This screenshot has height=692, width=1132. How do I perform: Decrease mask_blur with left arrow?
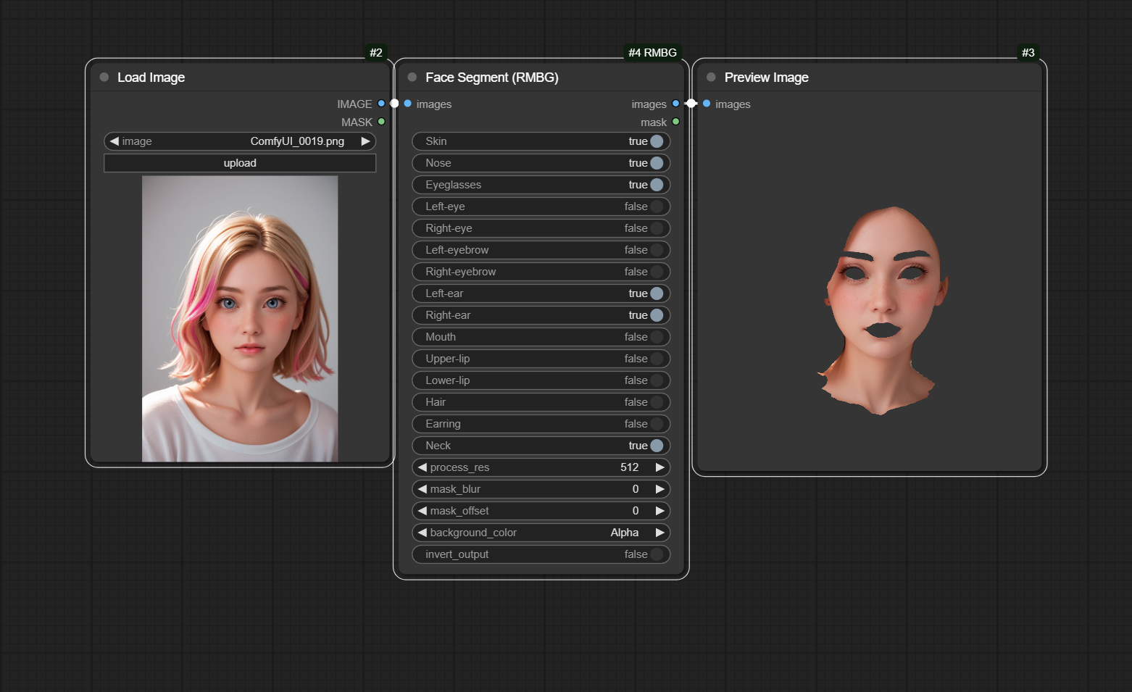423,489
